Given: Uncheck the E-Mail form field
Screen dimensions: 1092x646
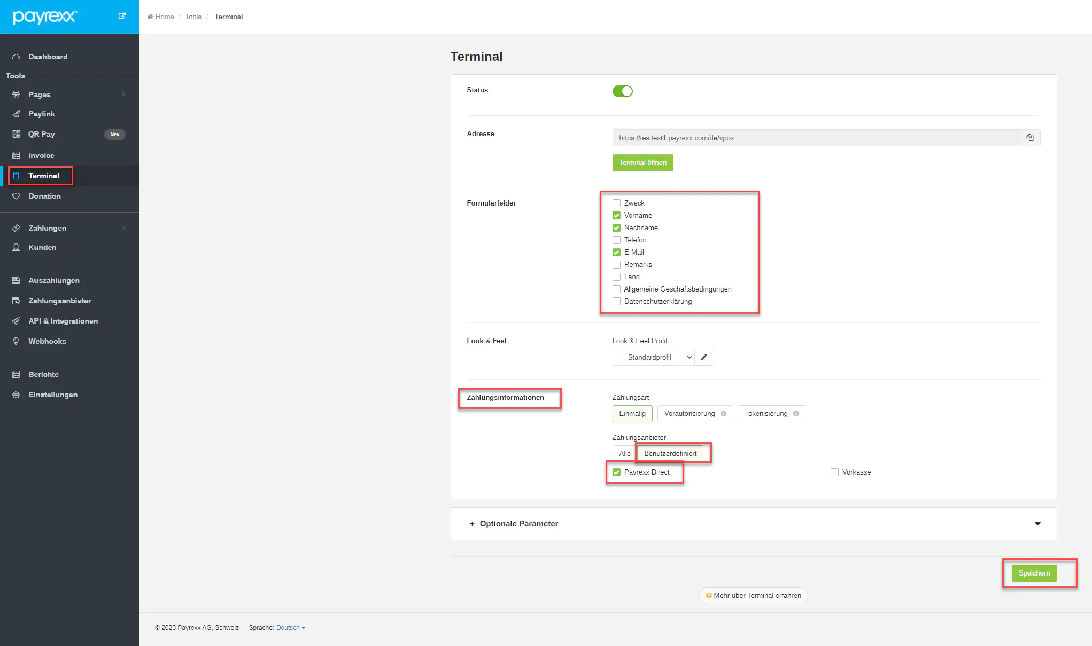Looking at the screenshot, I should point(616,253).
